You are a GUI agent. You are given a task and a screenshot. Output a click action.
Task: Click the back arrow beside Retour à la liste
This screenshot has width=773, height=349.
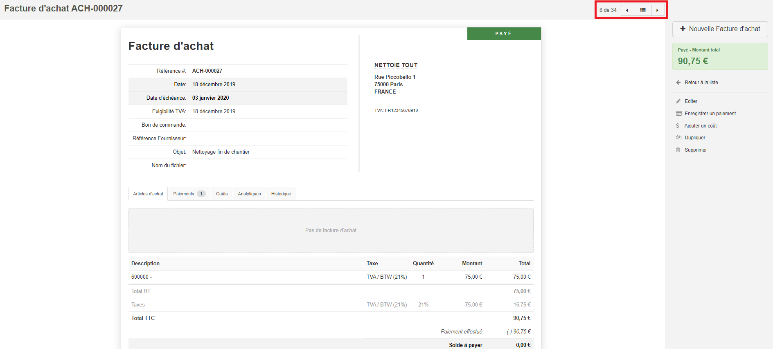pyautogui.click(x=678, y=83)
